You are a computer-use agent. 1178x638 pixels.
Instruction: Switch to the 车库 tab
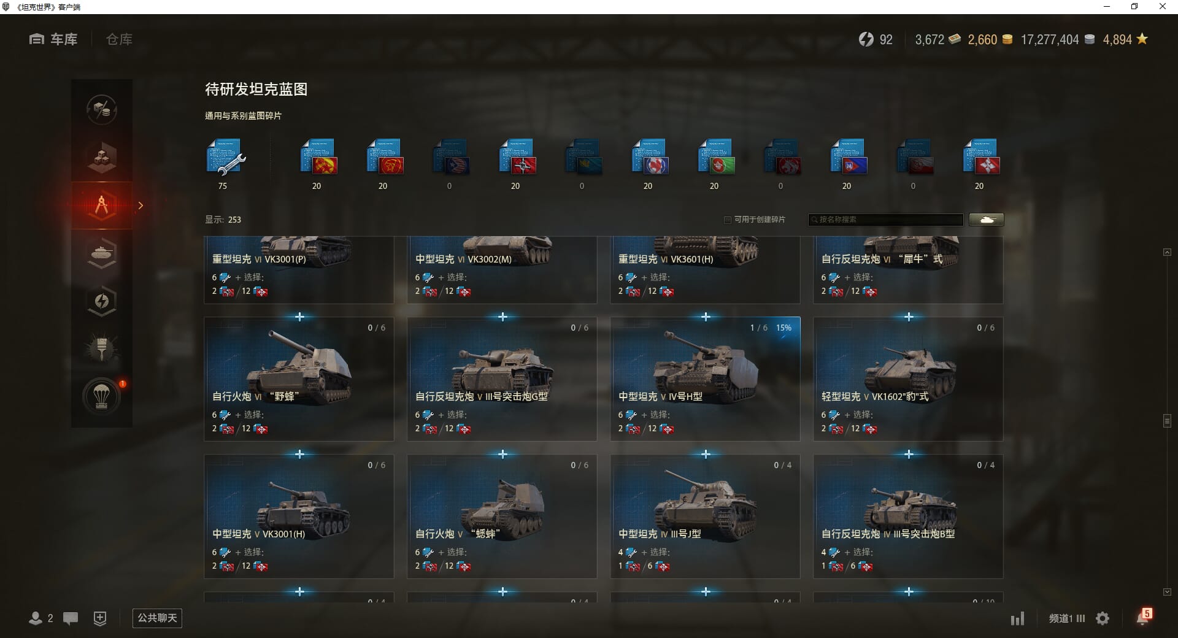click(54, 39)
